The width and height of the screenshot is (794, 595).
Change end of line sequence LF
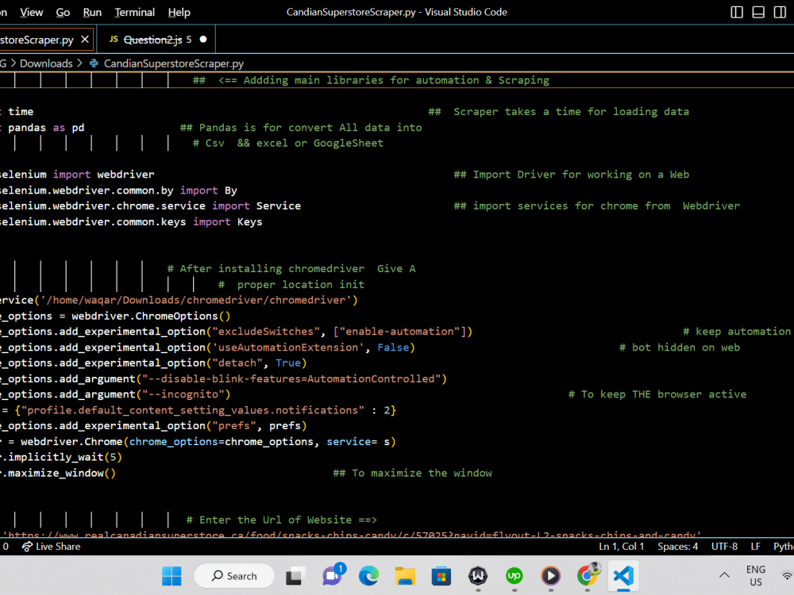click(756, 547)
